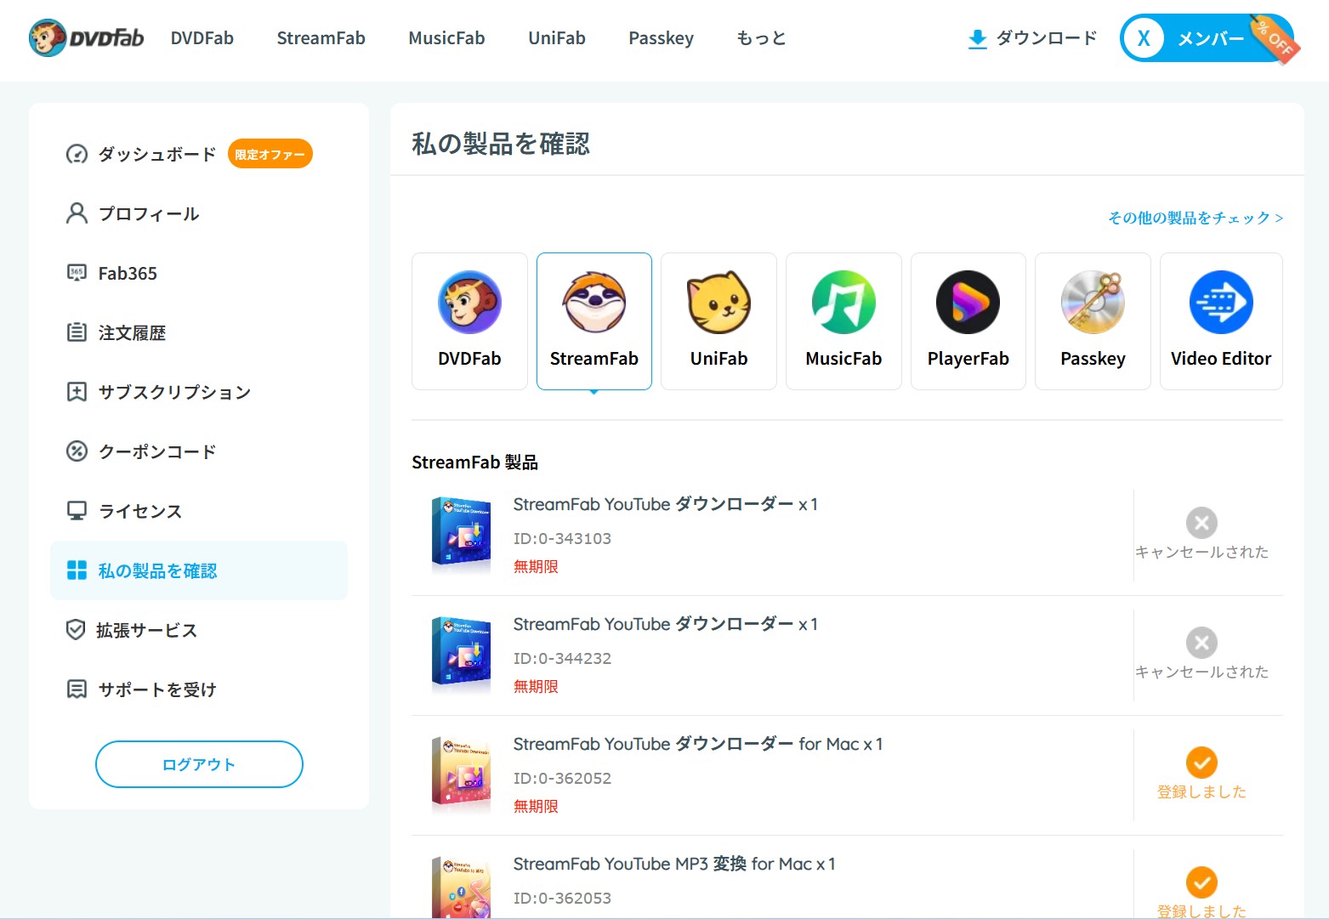The height and width of the screenshot is (919, 1329).
Task: Open the もっと menu
Action: point(761,38)
